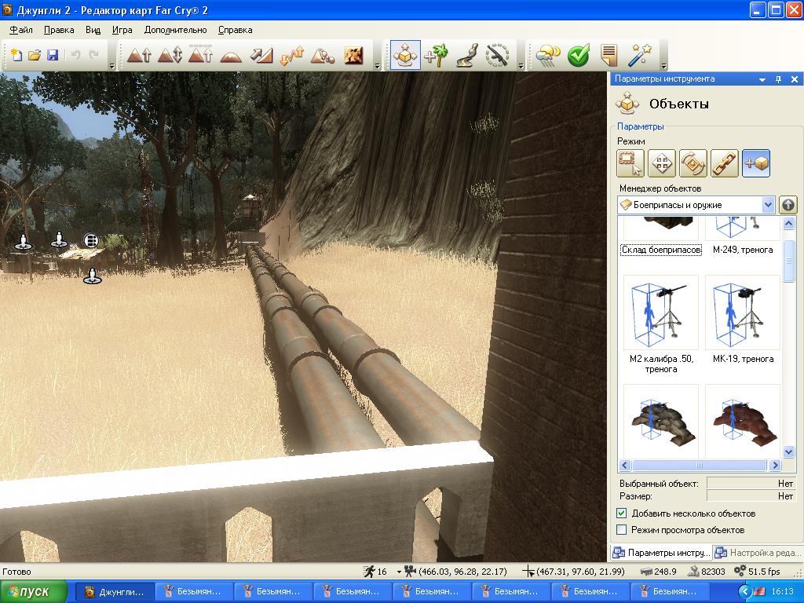Image resolution: width=804 pixels, height=603 pixels.
Task: Switch to 'Джунгли...' taskbar button
Action: pyautogui.click(x=115, y=592)
